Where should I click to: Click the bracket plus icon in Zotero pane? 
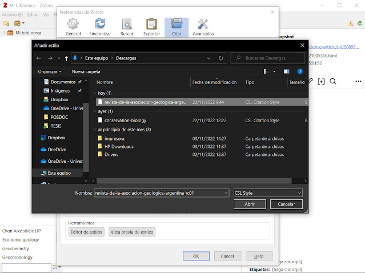(321, 81)
